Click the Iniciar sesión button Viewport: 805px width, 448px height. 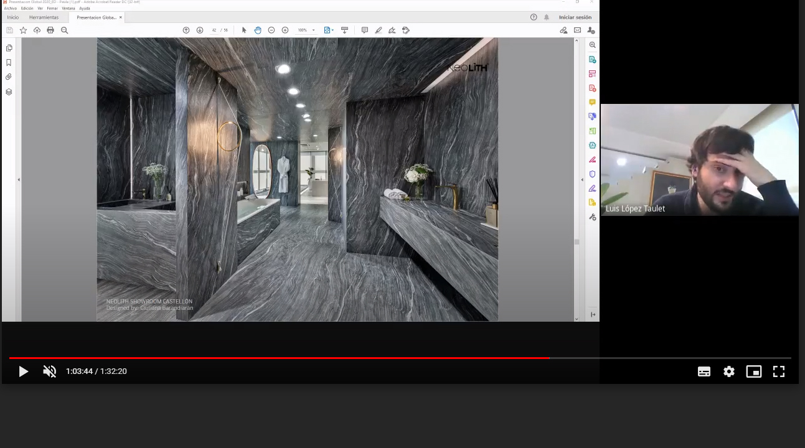click(x=575, y=17)
